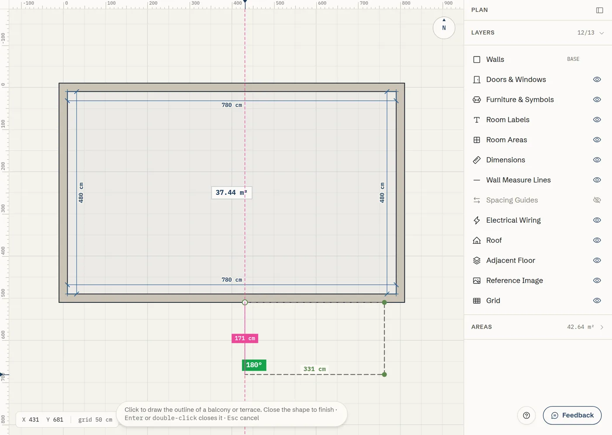Collapse the Plan side panel icon
This screenshot has height=435, width=612.
point(600,10)
